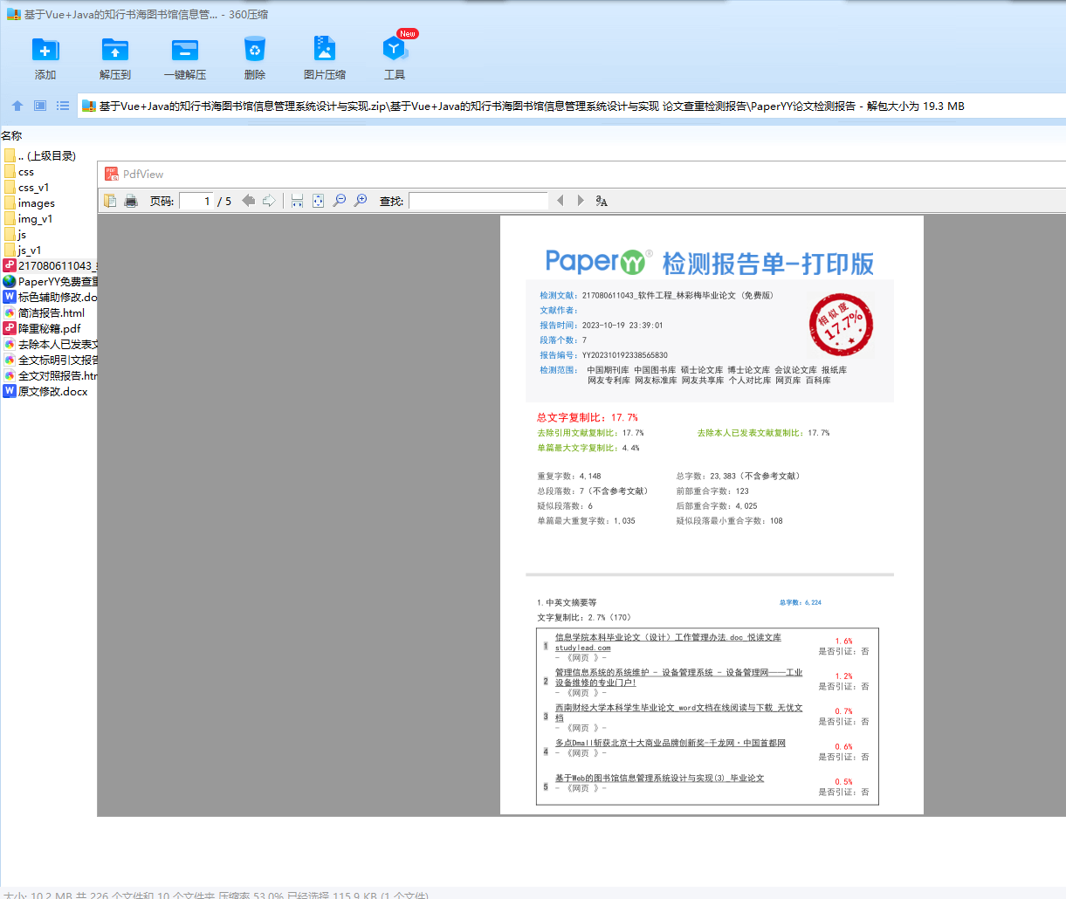
Task: Click the PdfView copy document icon
Action: [110, 201]
